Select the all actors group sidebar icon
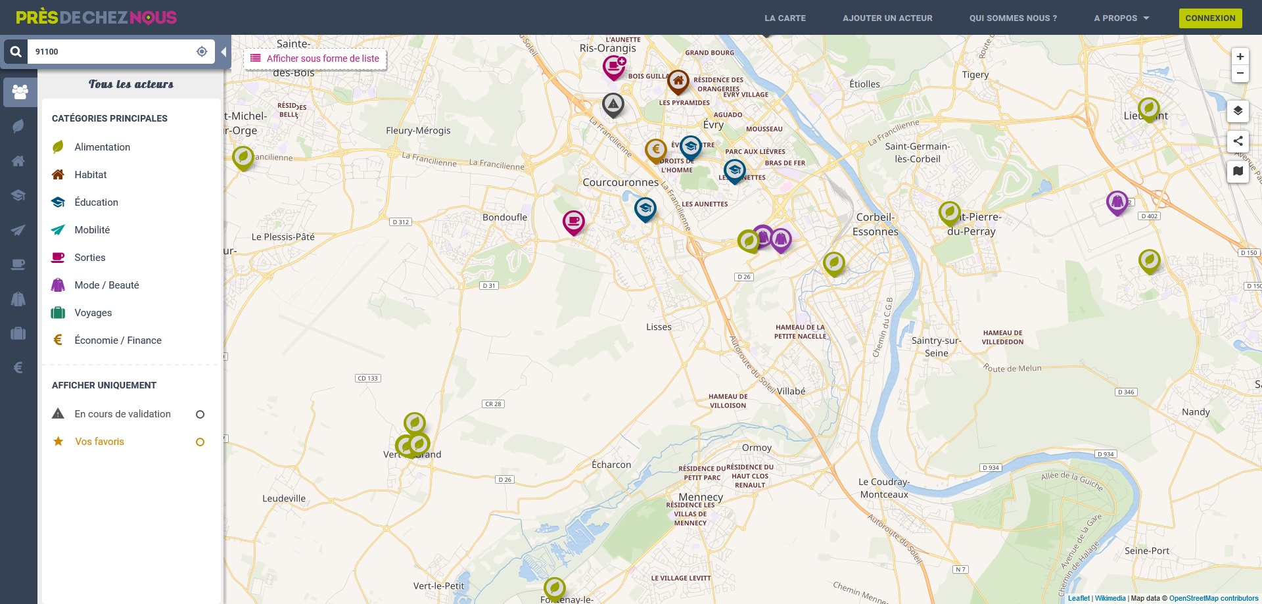Viewport: 1262px width, 604px height. [20, 92]
